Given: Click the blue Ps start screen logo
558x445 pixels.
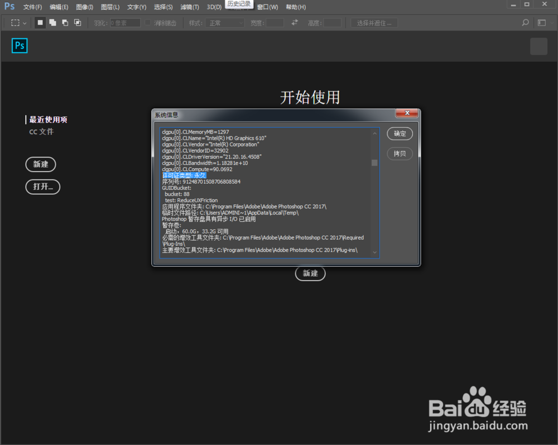Looking at the screenshot, I should pos(20,46).
